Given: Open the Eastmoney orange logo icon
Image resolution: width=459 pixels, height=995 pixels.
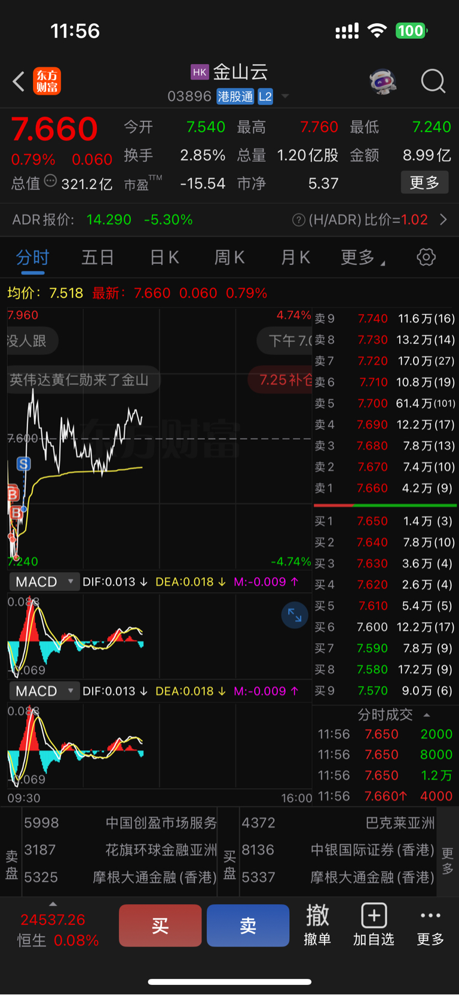Looking at the screenshot, I should [47, 81].
